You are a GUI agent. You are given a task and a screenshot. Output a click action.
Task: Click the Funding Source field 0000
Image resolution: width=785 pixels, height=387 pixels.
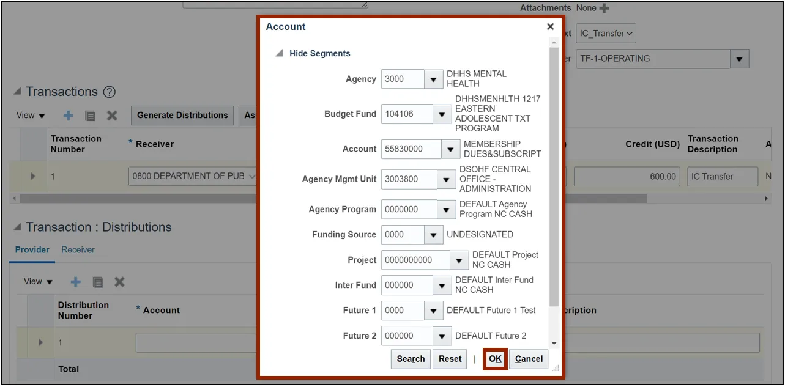403,235
